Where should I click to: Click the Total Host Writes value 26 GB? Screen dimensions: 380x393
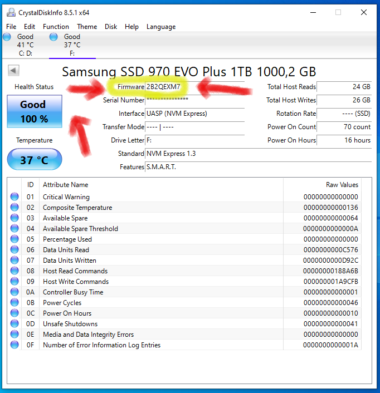pyautogui.click(x=344, y=100)
